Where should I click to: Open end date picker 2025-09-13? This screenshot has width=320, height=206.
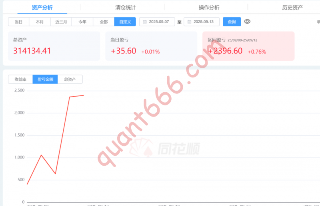(202, 22)
